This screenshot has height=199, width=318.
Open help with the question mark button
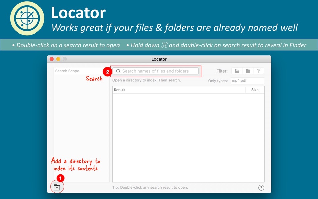pyautogui.click(x=261, y=188)
